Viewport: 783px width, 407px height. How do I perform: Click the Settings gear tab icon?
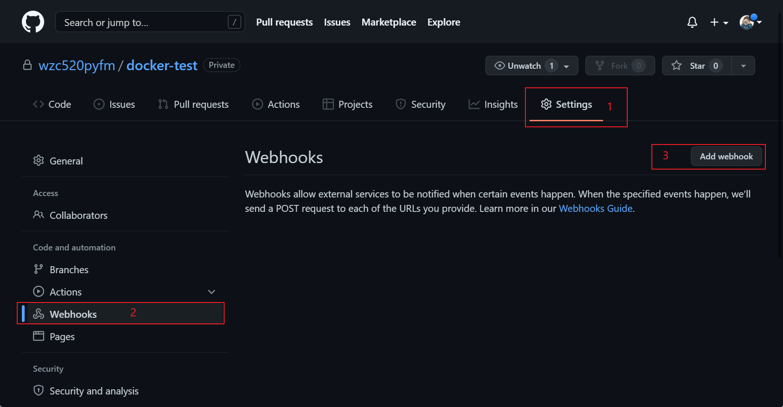click(546, 104)
